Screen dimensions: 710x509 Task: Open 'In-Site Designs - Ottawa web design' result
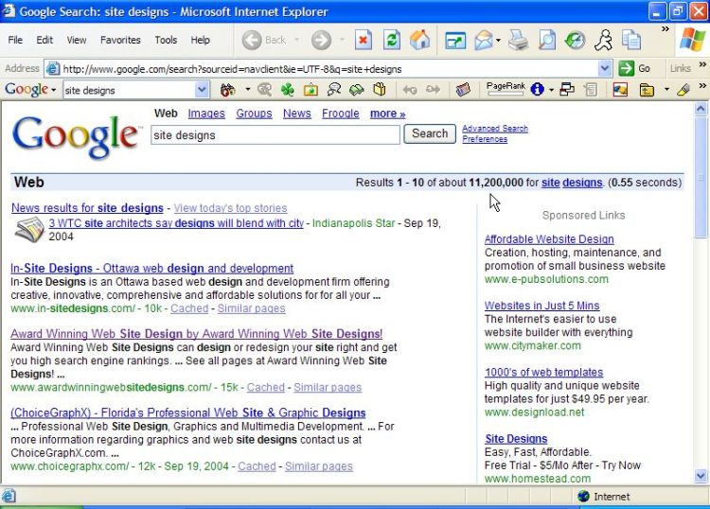coord(152,269)
